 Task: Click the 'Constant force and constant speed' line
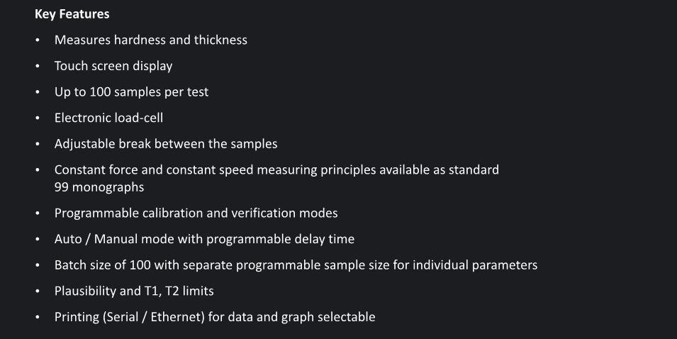point(276,170)
